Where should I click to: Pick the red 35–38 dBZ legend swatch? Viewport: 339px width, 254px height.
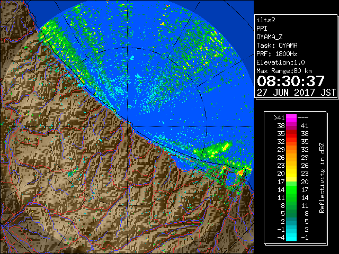(x=291, y=134)
